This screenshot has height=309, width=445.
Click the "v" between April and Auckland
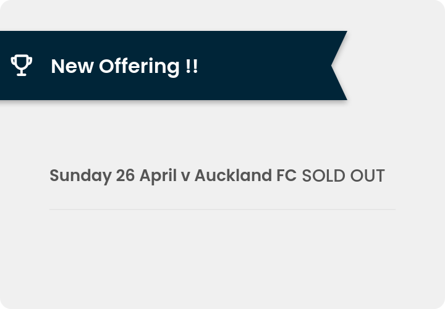tap(185, 177)
